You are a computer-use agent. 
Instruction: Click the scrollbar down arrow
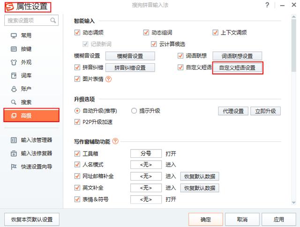coord(294,203)
